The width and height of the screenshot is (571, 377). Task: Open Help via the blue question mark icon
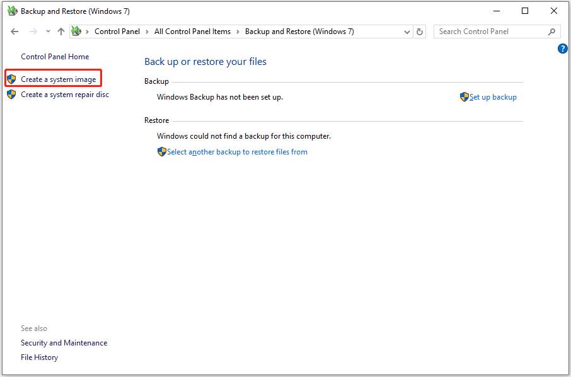tap(562, 49)
